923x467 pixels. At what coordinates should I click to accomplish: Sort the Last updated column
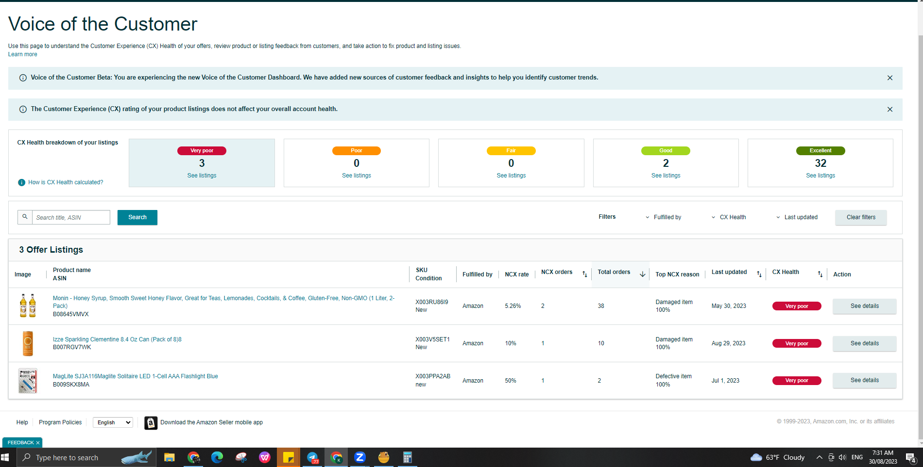(759, 274)
